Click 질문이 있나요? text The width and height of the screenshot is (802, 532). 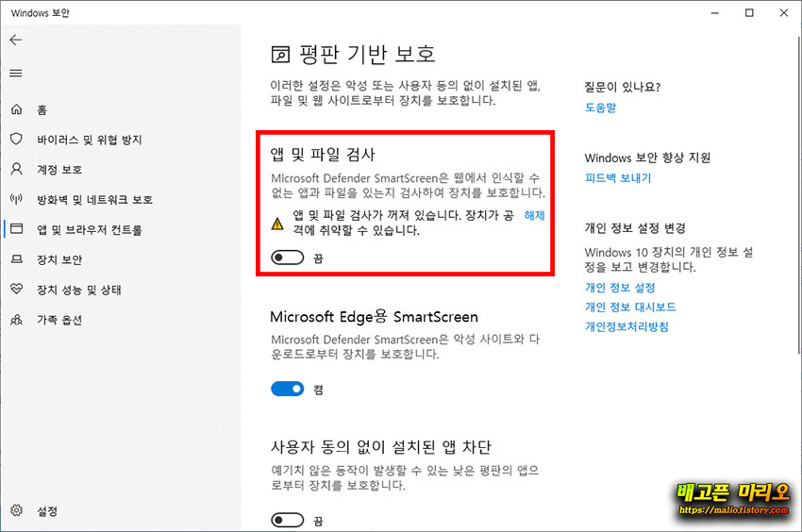[623, 87]
